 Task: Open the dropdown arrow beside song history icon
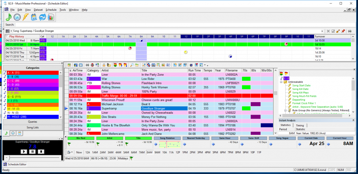tap(11, 31)
